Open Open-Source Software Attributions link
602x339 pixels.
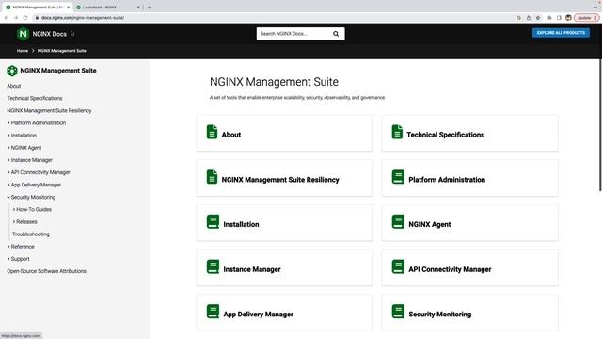coord(46,271)
